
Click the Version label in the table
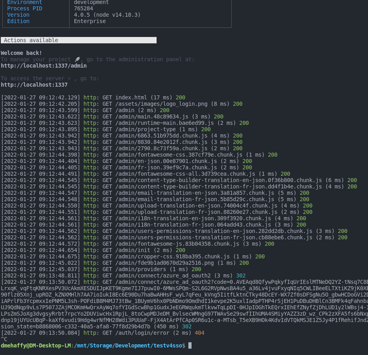[x=18, y=15]
